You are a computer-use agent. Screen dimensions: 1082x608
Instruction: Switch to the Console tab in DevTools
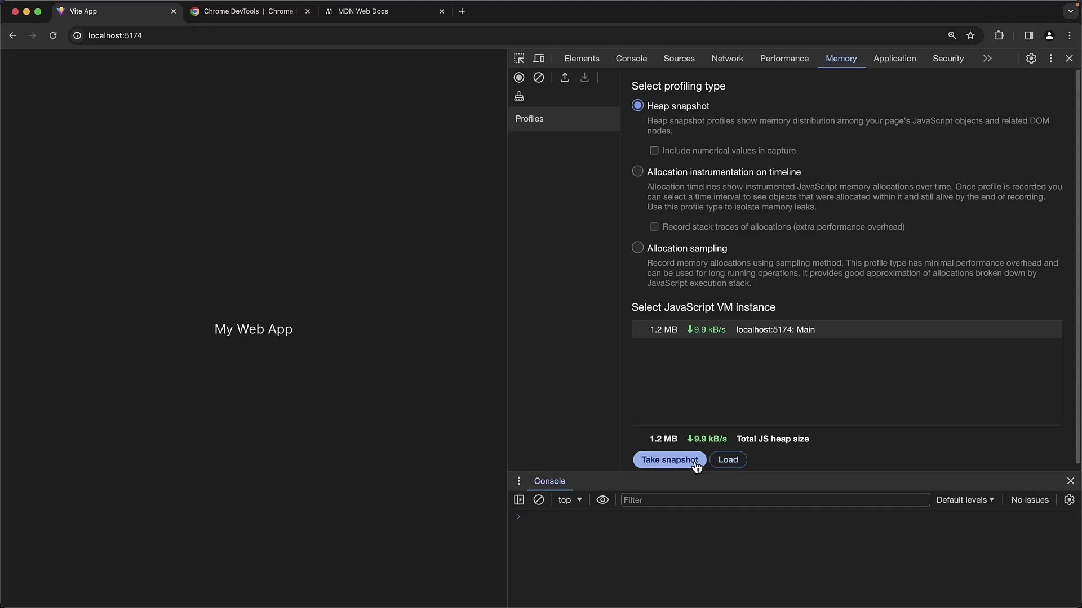click(x=631, y=59)
